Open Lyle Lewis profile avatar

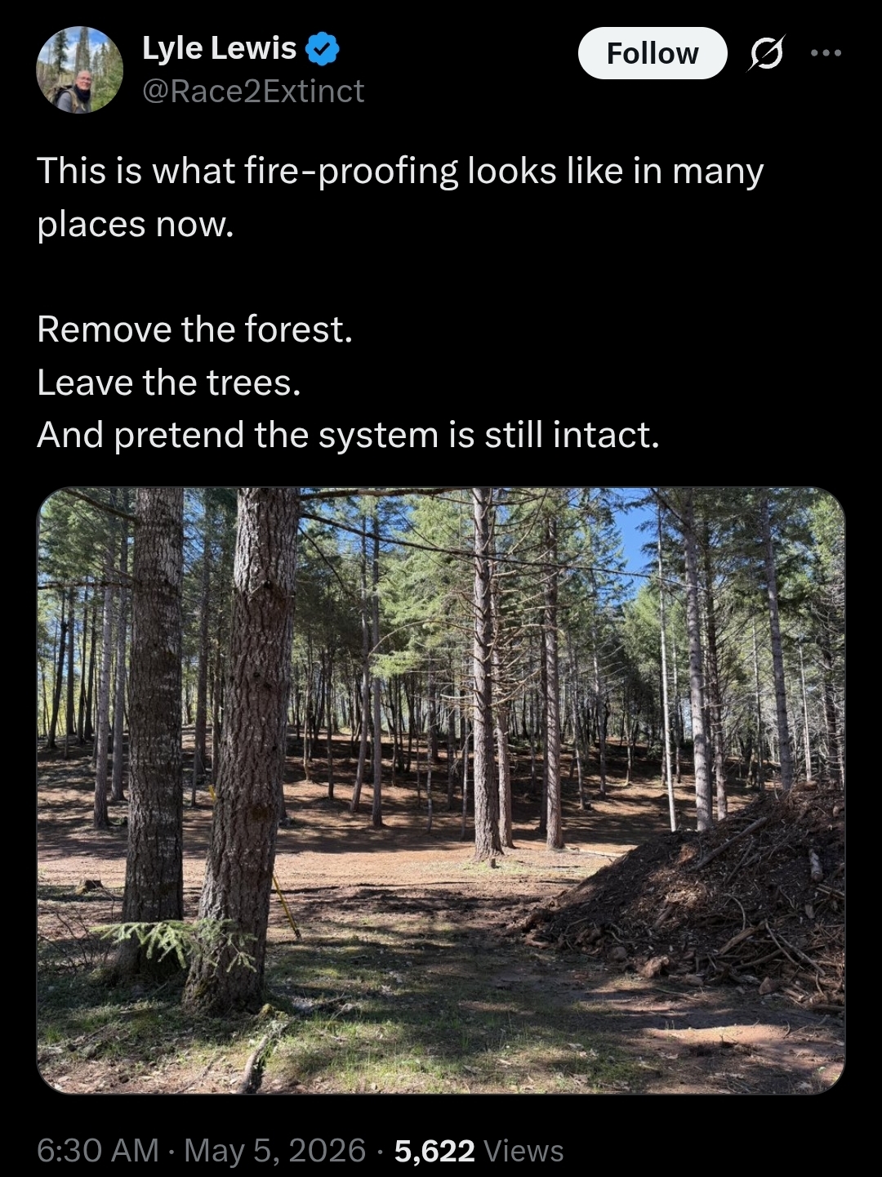coord(79,69)
